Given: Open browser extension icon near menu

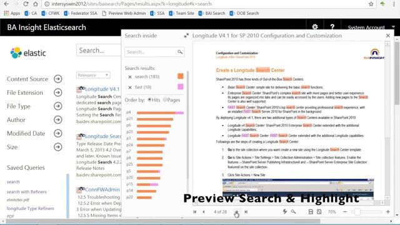Looking at the screenshot, I should [382, 4].
